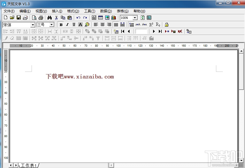Open the 视图(V) menu
Viewport: 245px width, 168px height.
tap(41, 11)
